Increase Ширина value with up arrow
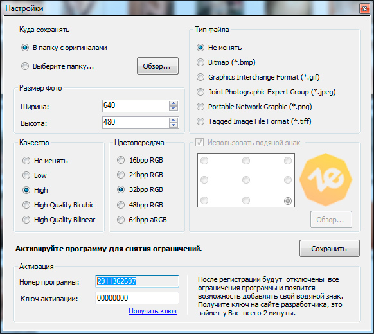 (174, 103)
